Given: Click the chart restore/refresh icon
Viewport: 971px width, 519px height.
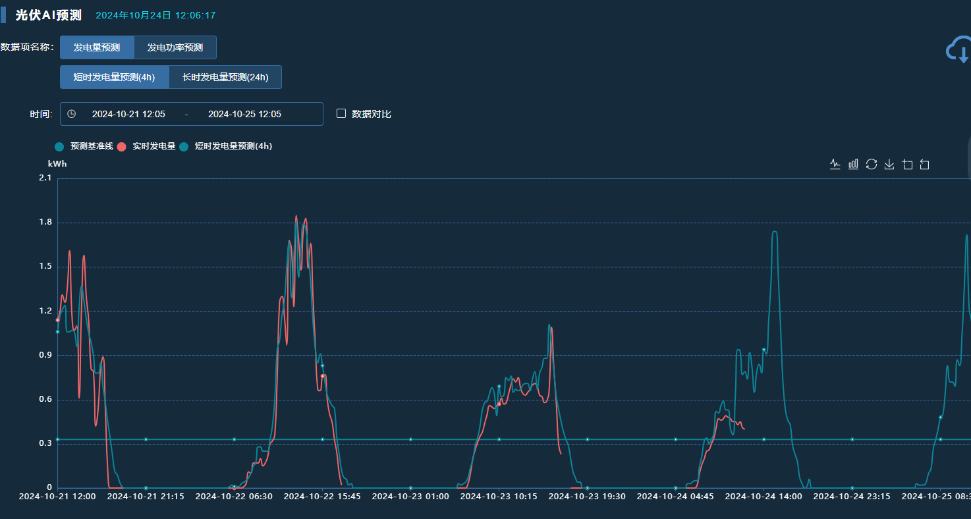Looking at the screenshot, I should coord(872,164).
